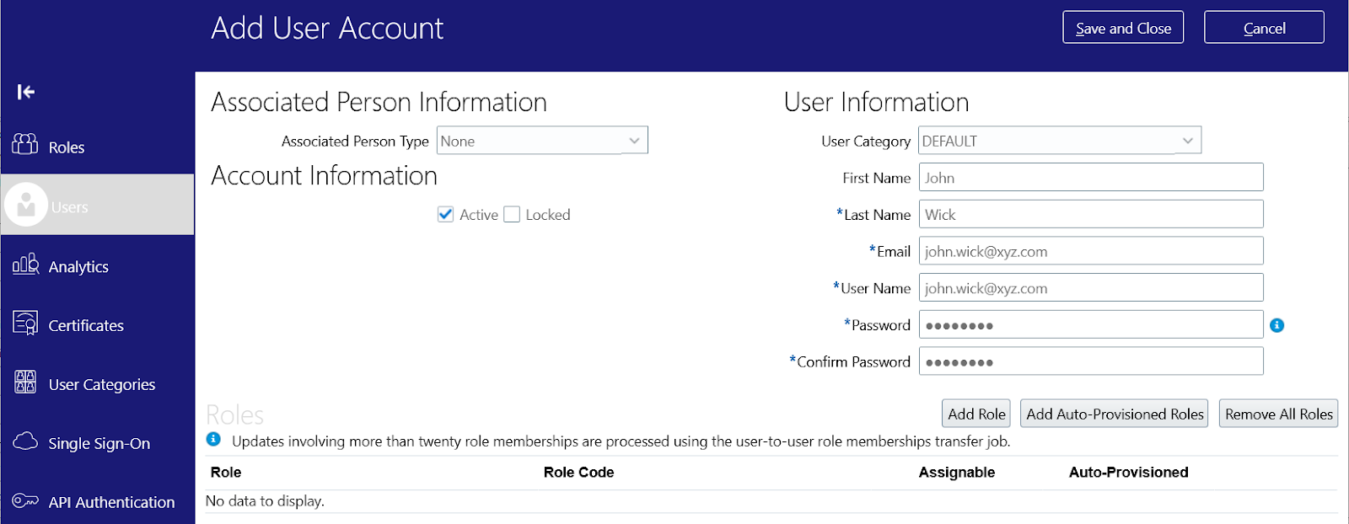Click Add Auto-Provisioned Roles

[1114, 414]
